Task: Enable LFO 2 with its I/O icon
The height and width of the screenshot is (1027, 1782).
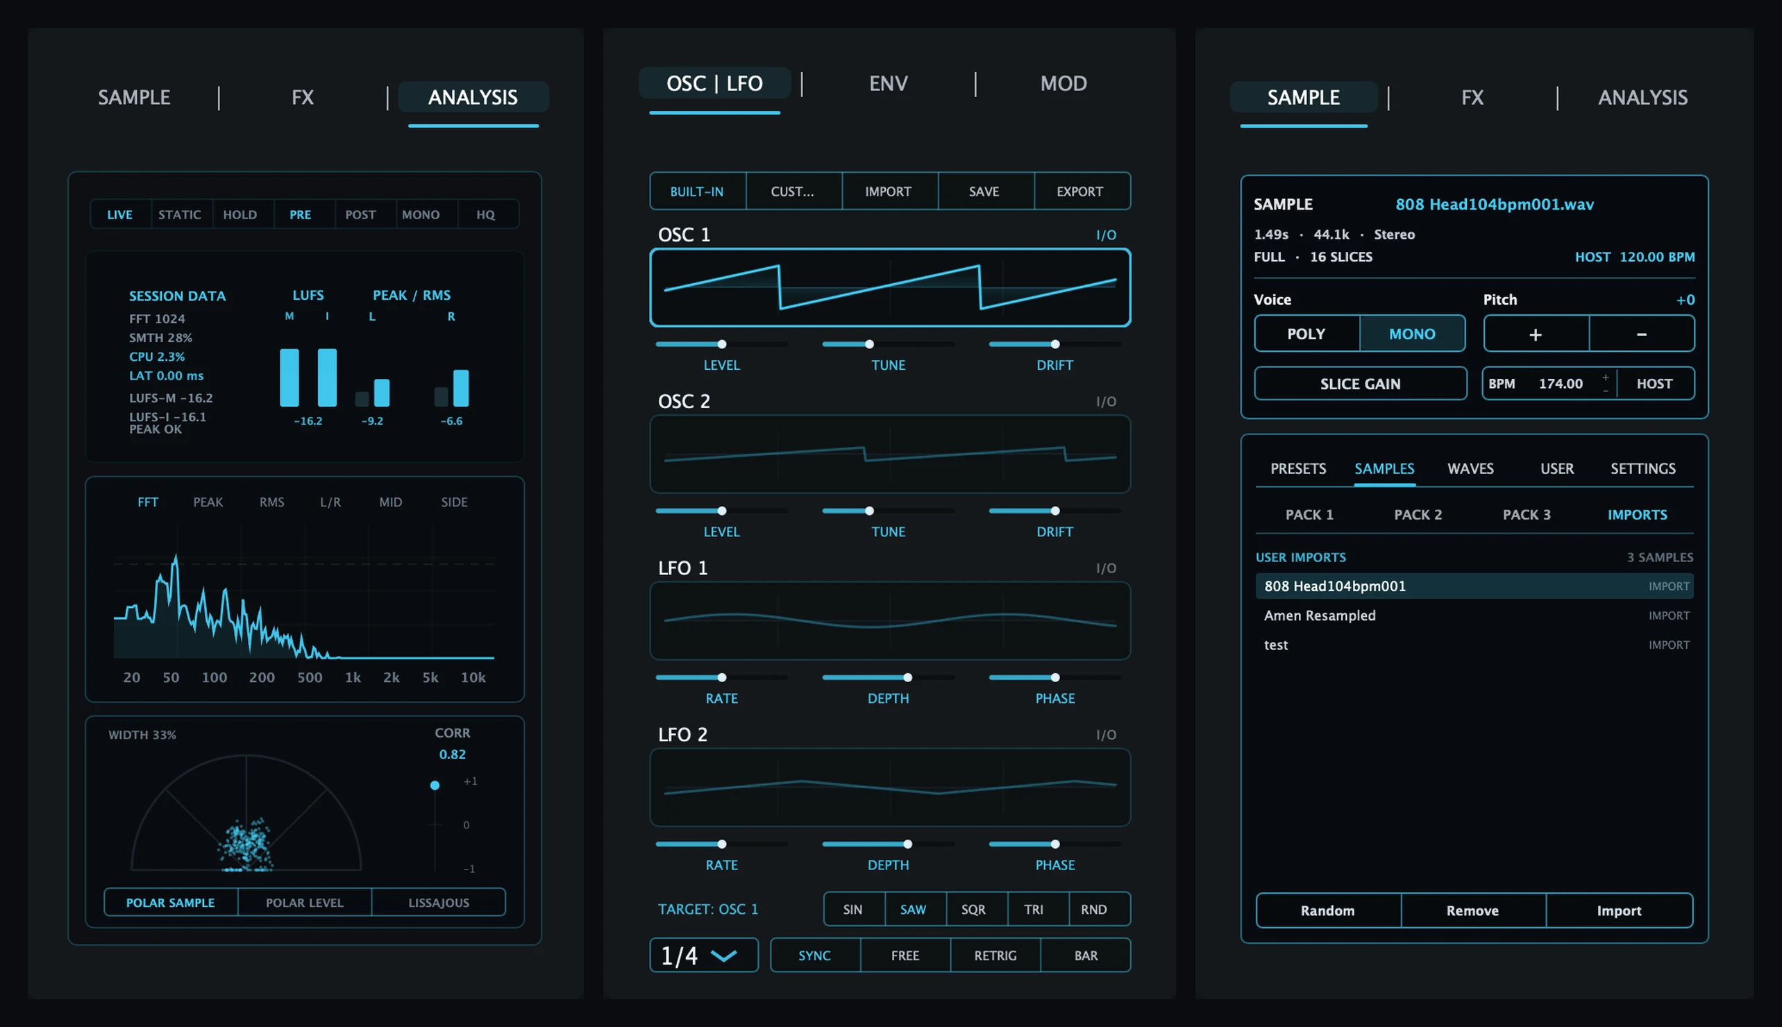Action: pyautogui.click(x=1105, y=734)
